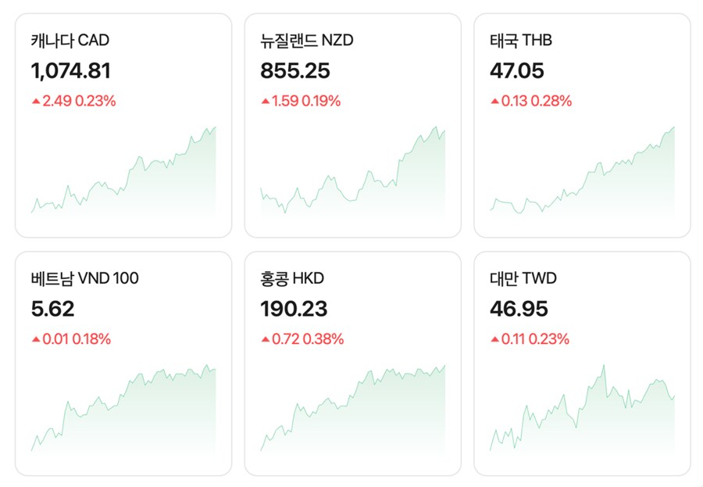
Task: Click the NZD rate value 855.25
Action: pos(294,72)
